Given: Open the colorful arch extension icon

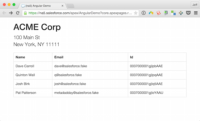Looking at the screenshot, I should (x=151, y=13).
